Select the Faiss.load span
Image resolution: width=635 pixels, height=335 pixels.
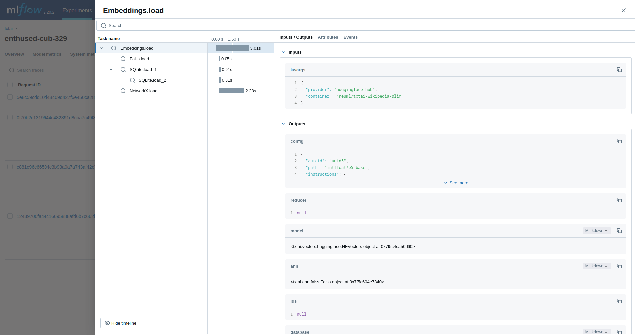tap(139, 59)
